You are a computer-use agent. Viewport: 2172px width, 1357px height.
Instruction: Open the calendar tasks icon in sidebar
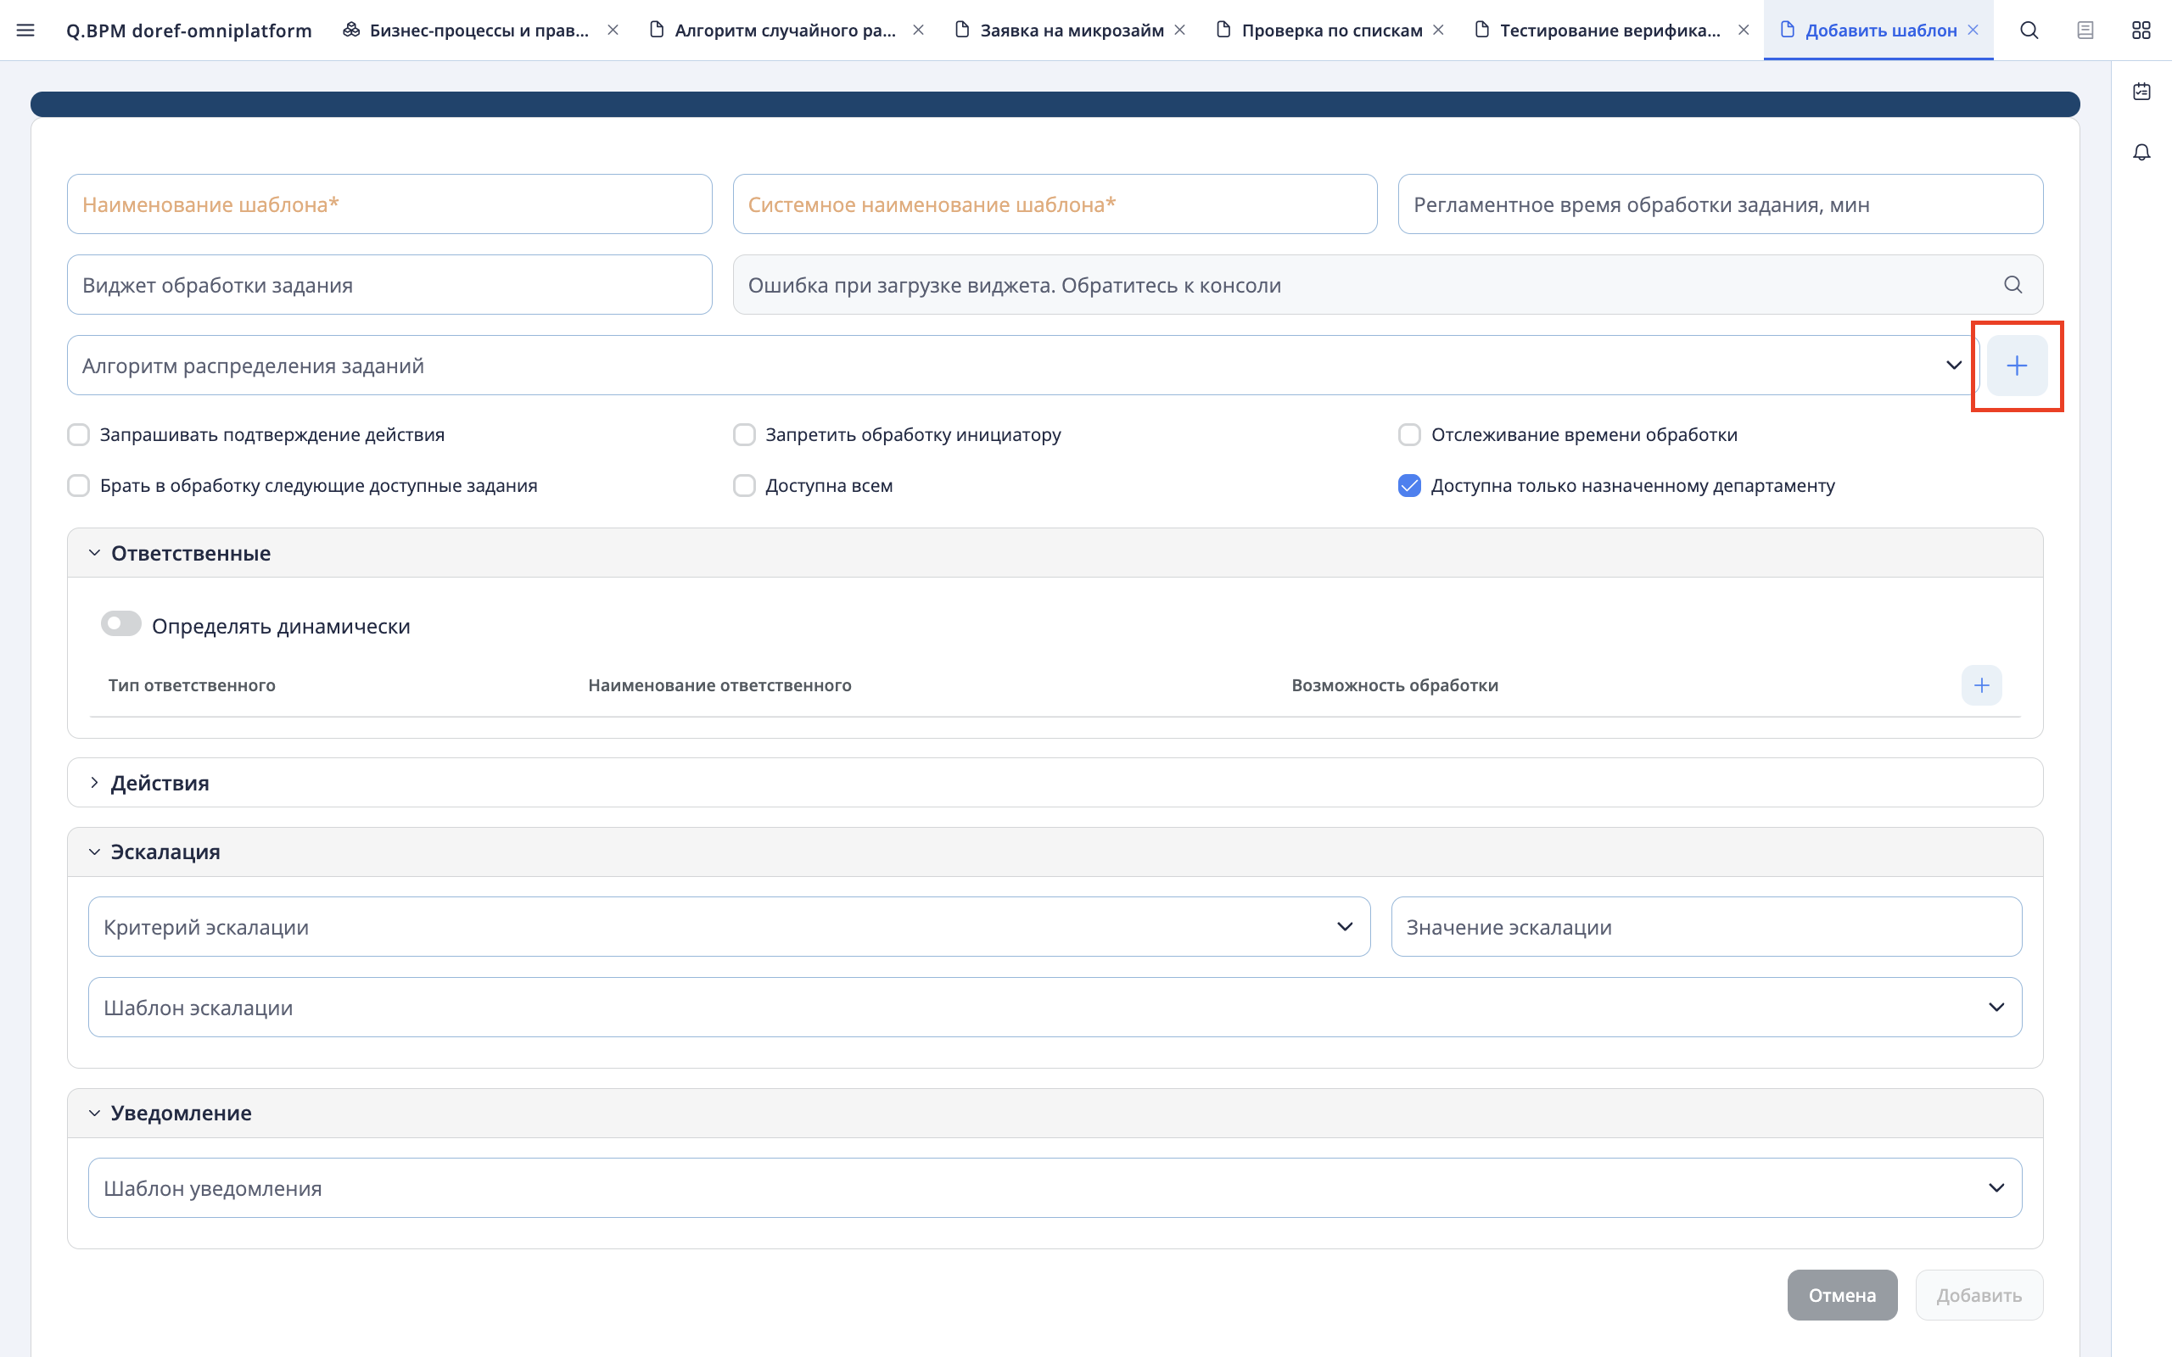pos(2141,92)
